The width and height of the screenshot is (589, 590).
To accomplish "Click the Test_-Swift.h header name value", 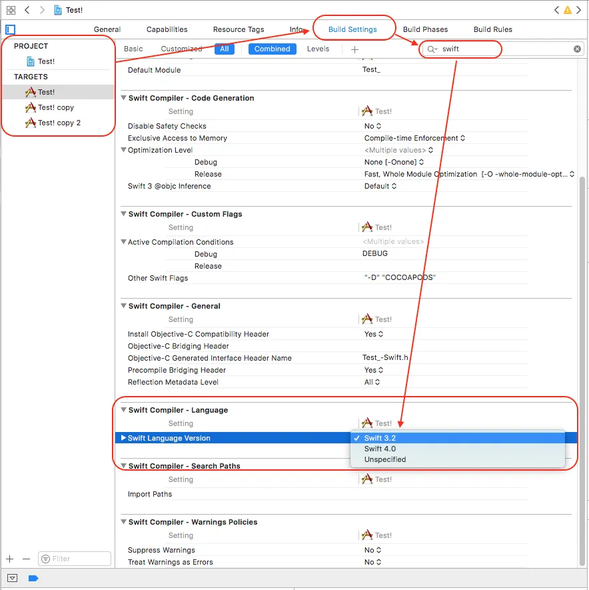I will click(385, 357).
